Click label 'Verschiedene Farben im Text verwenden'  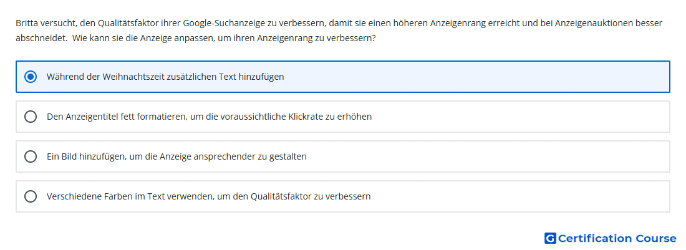(x=130, y=196)
